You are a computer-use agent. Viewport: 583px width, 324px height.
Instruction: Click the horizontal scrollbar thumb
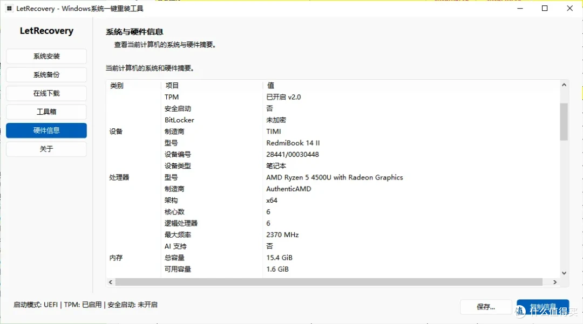click(329, 282)
